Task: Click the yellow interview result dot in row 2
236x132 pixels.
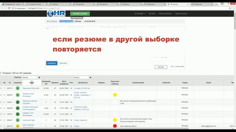Action: 115,95
